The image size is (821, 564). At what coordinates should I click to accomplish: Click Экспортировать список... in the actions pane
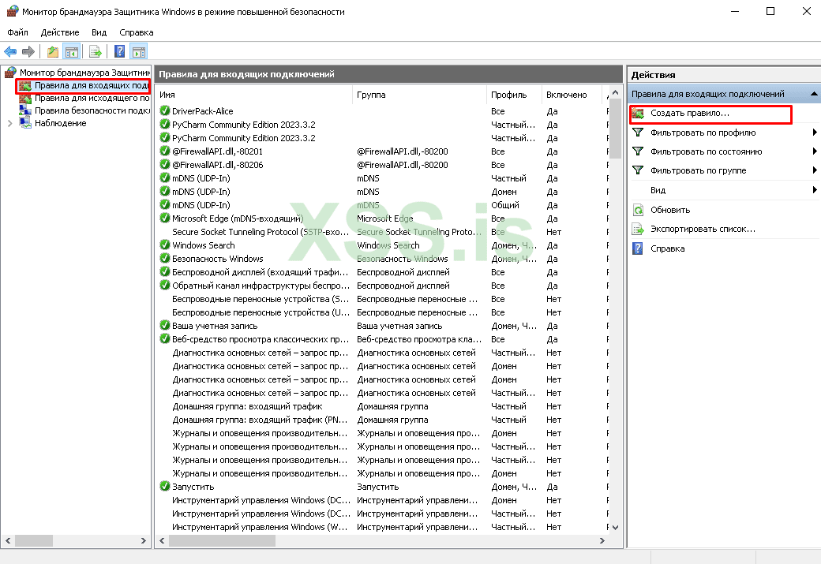pos(703,229)
